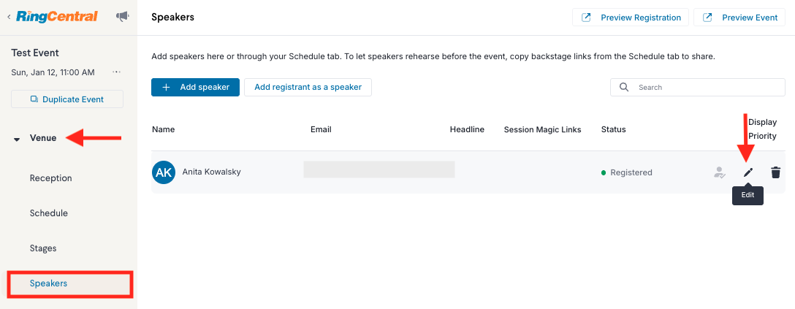Focus the speaker Search field

(x=698, y=87)
